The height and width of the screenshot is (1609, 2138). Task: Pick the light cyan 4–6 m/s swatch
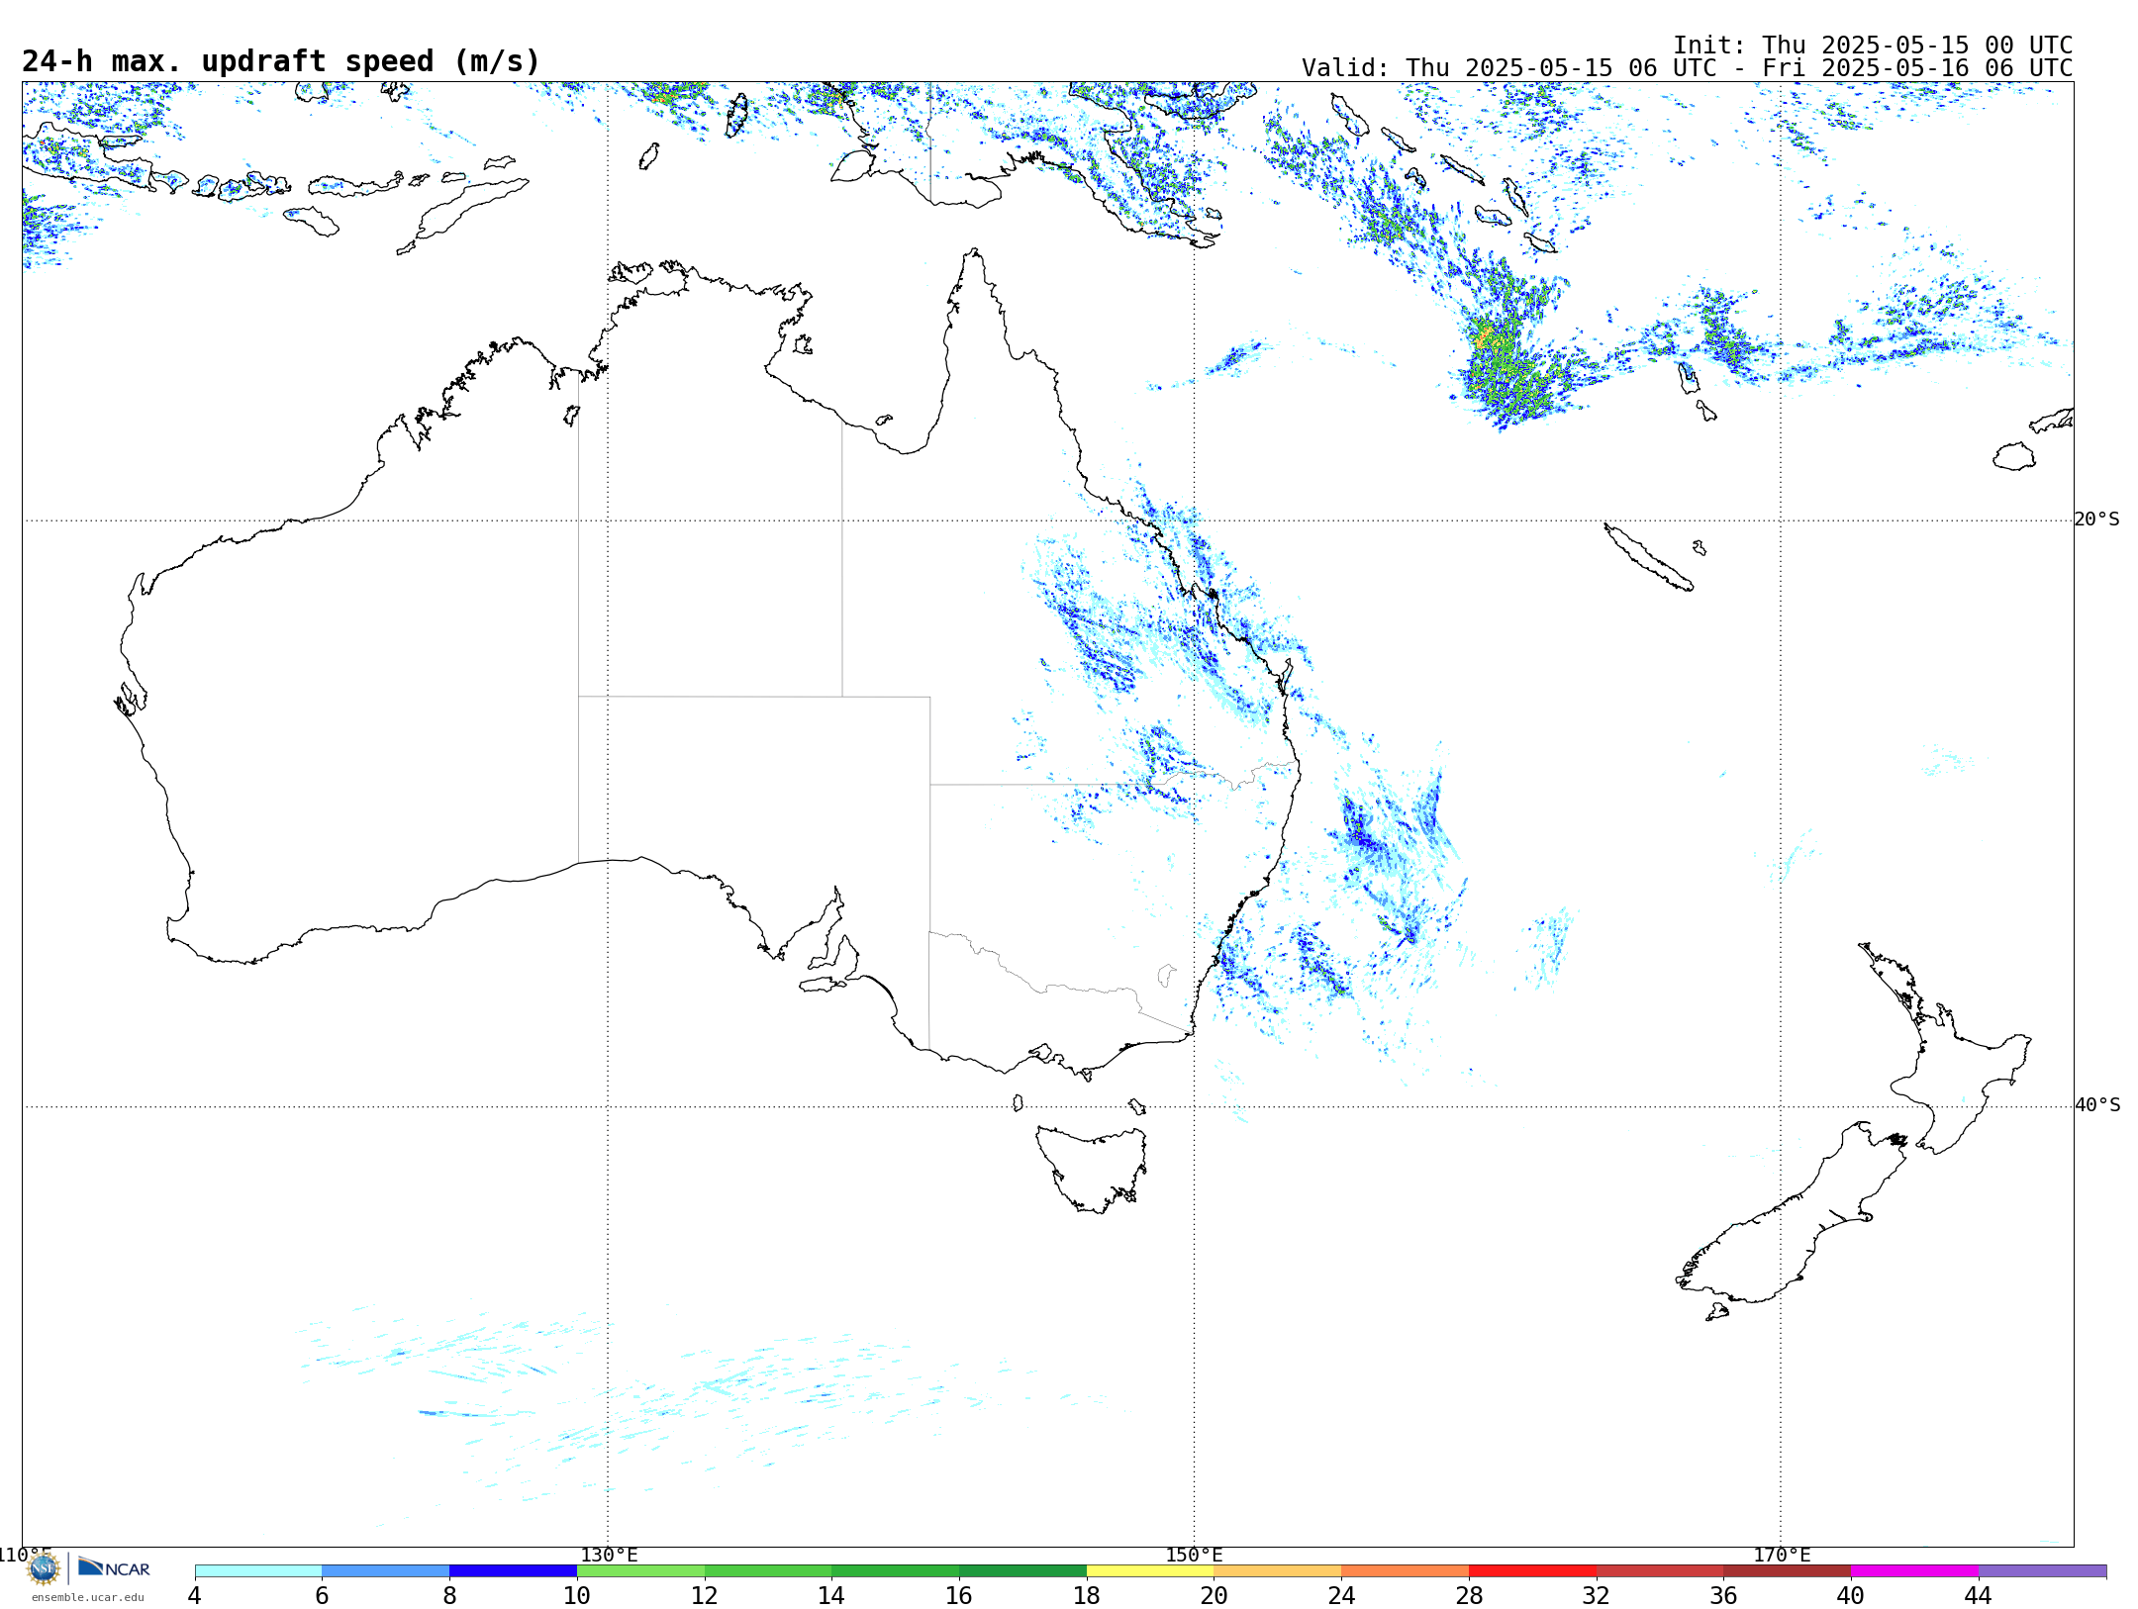click(x=258, y=1571)
